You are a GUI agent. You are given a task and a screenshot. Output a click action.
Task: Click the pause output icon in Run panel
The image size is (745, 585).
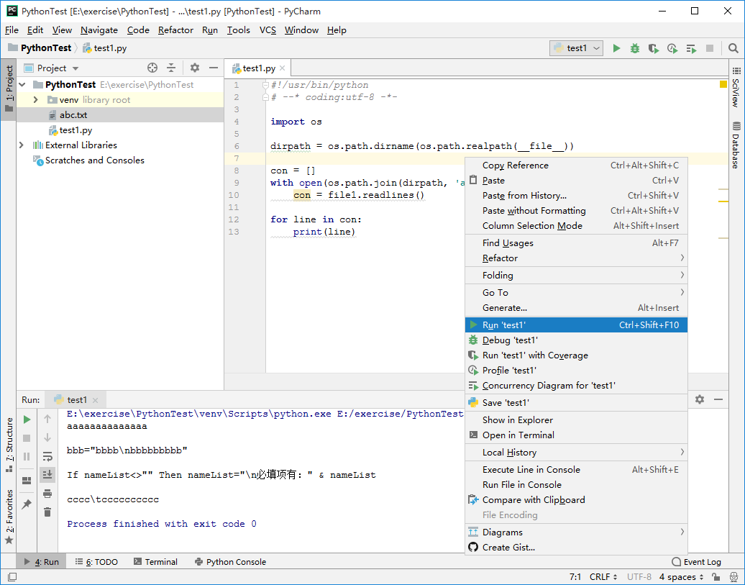point(27,457)
